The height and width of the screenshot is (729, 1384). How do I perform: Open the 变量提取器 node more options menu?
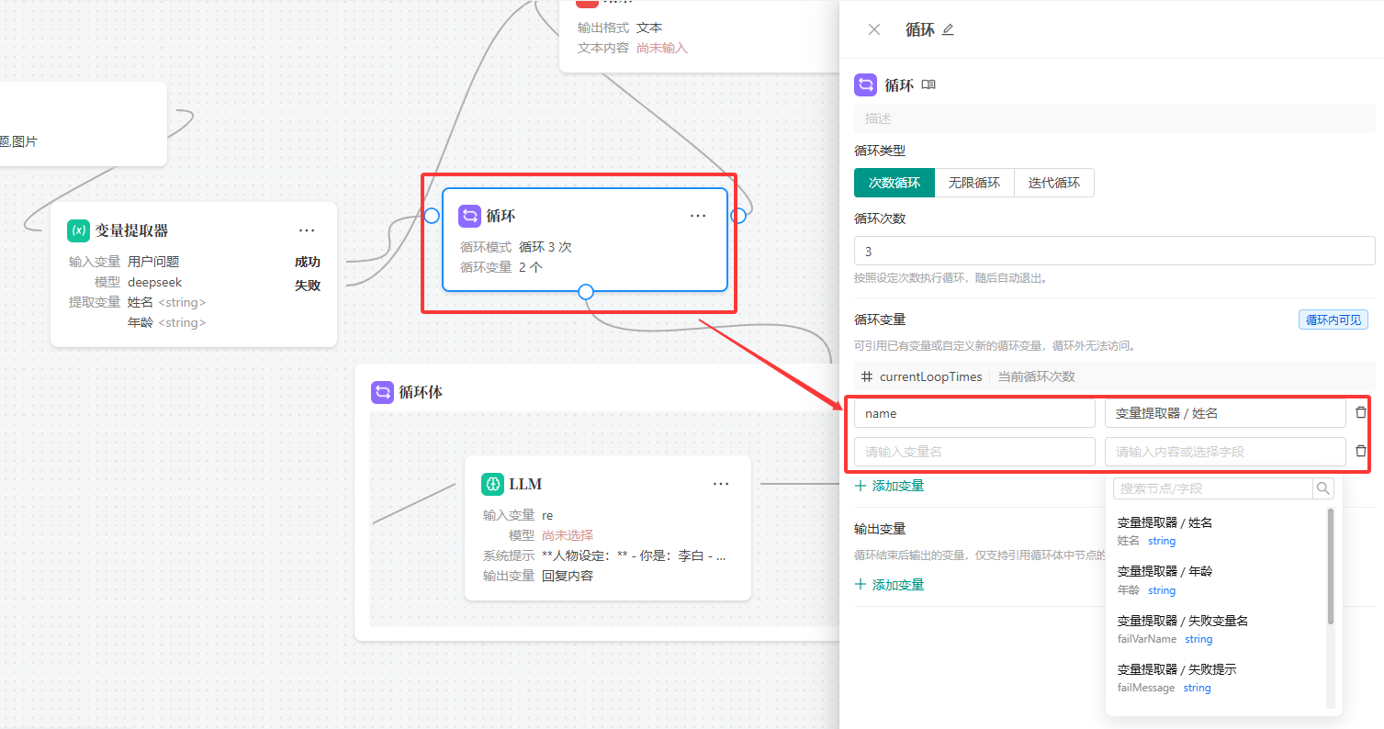[x=307, y=230]
